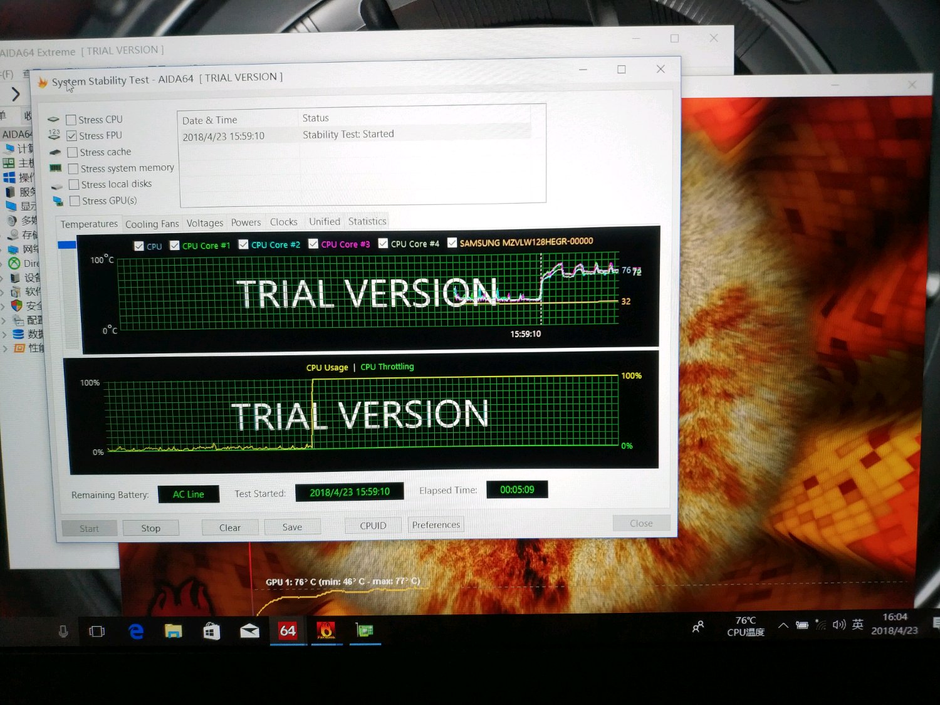
Task: Open File Explorer from the taskbar
Action: coord(174,631)
